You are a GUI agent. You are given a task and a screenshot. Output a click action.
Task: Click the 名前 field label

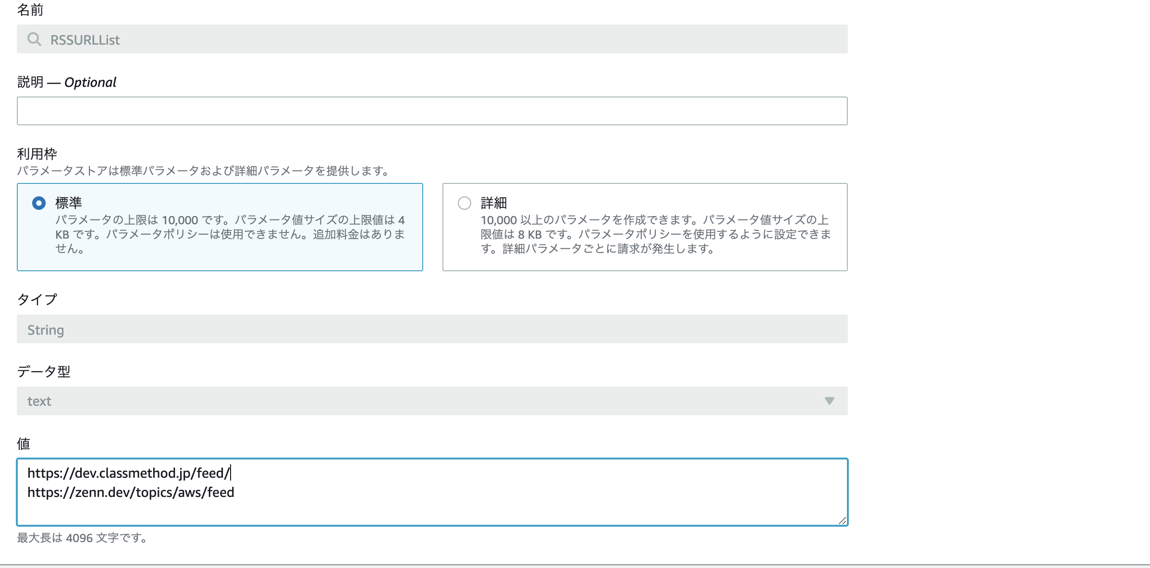tap(30, 10)
